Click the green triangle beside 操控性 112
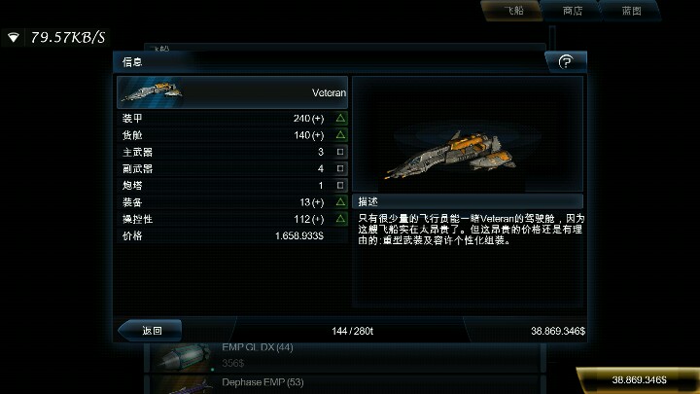Viewport: 700px width, 394px height. click(x=340, y=219)
